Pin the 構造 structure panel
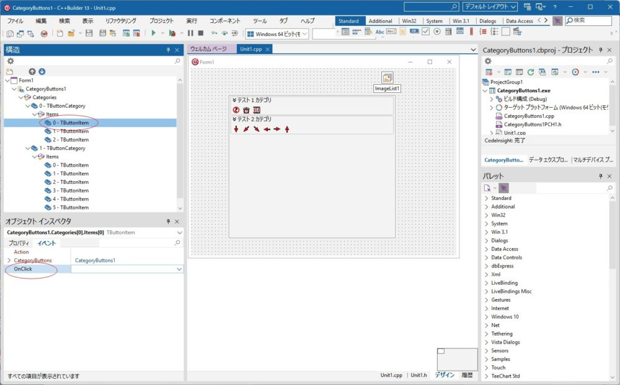 coord(168,50)
